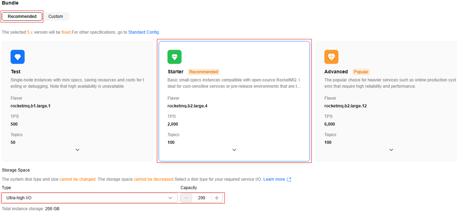The width and height of the screenshot is (457, 213).
Task: Click the Storage Space heading
Action: tap(16, 170)
